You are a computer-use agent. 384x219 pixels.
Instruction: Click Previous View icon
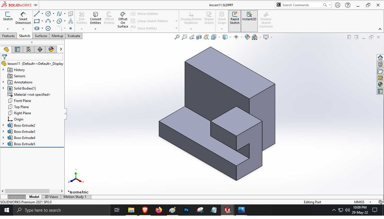(x=192, y=37)
